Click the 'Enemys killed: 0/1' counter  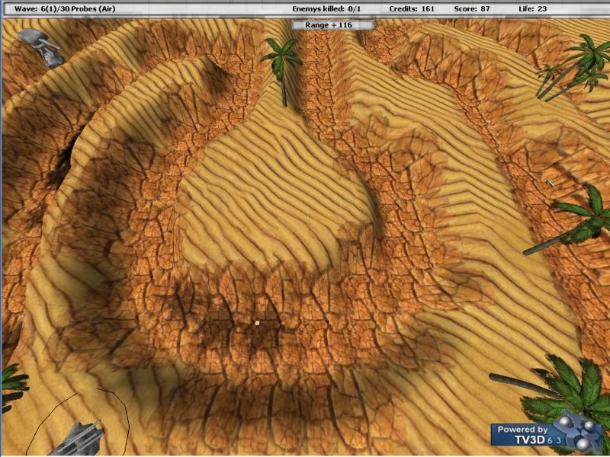pyautogui.click(x=326, y=8)
